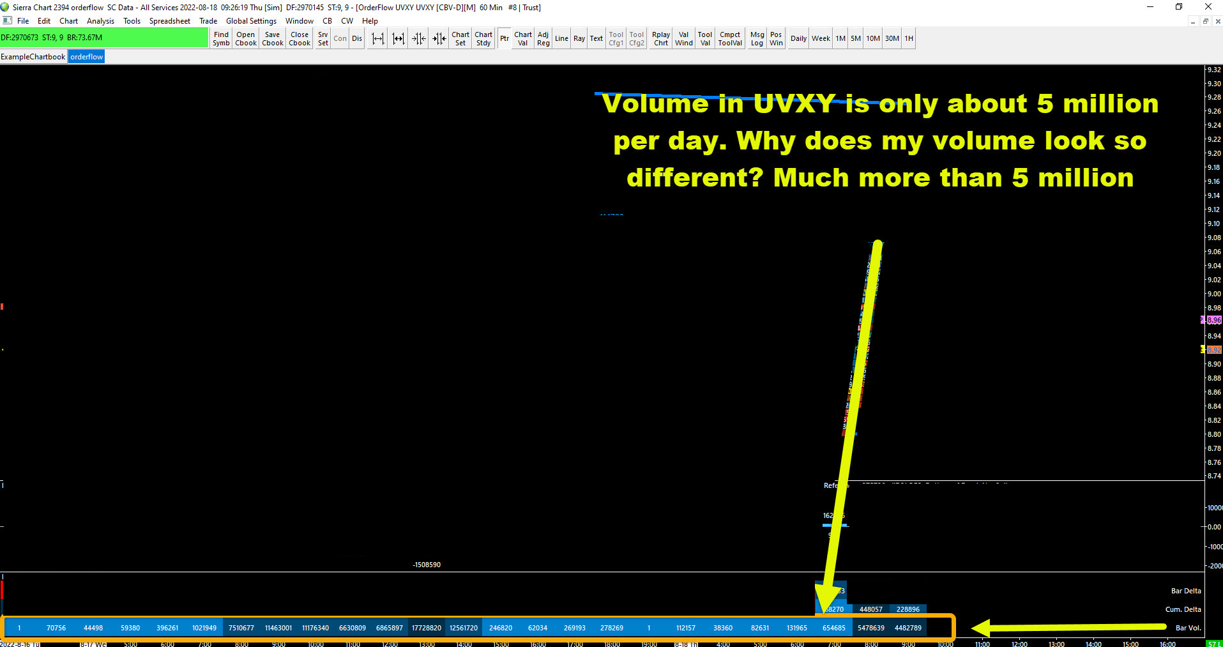The image size is (1223, 647).
Task: Click the Con connect button
Action: [340, 39]
